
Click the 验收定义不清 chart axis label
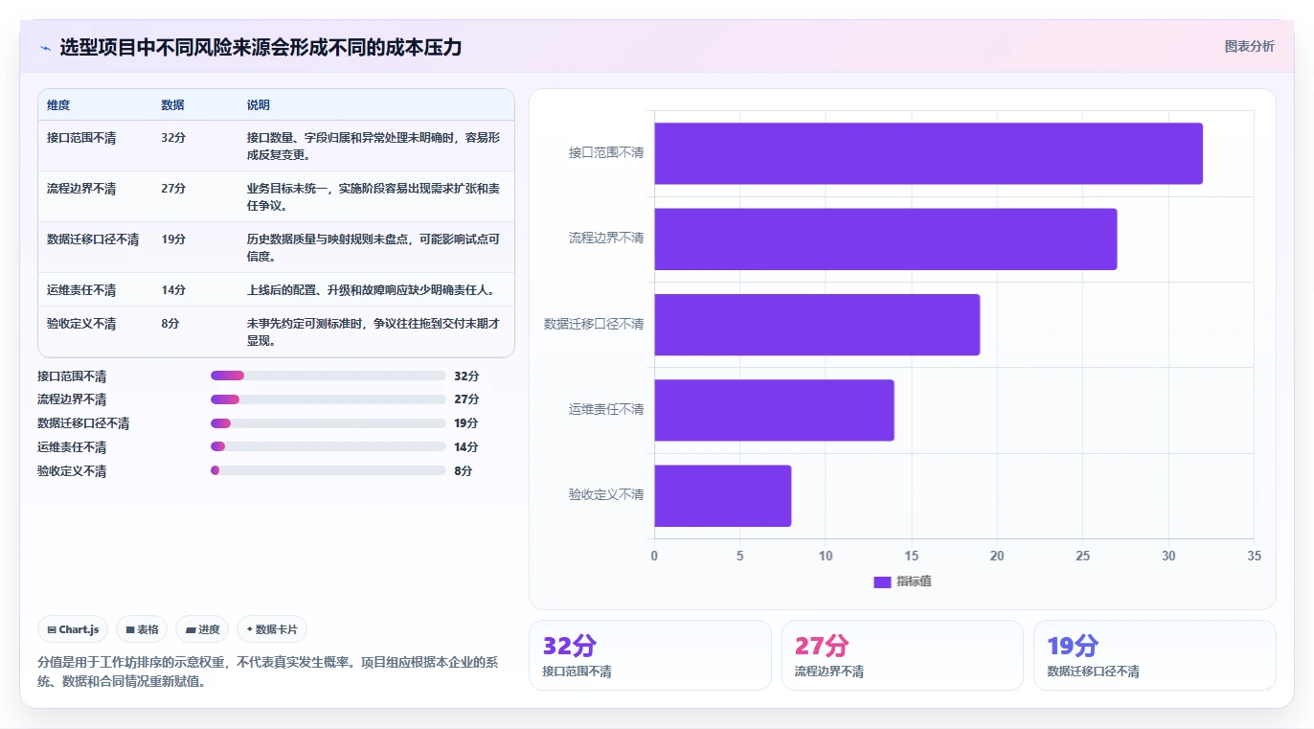coord(606,494)
